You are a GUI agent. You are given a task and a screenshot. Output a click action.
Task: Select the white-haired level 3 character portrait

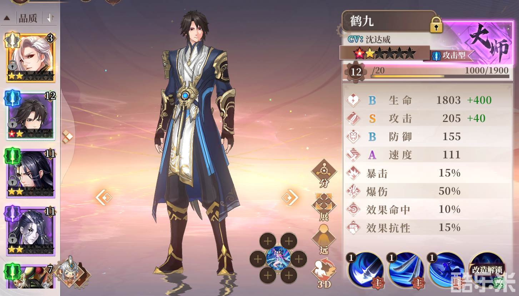[30, 58]
